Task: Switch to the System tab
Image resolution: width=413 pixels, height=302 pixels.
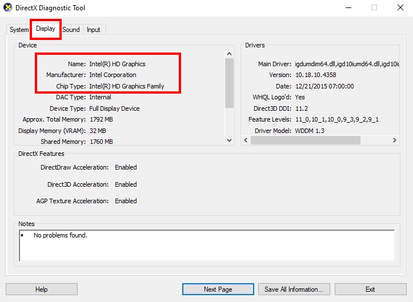Action: click(19, 30)
